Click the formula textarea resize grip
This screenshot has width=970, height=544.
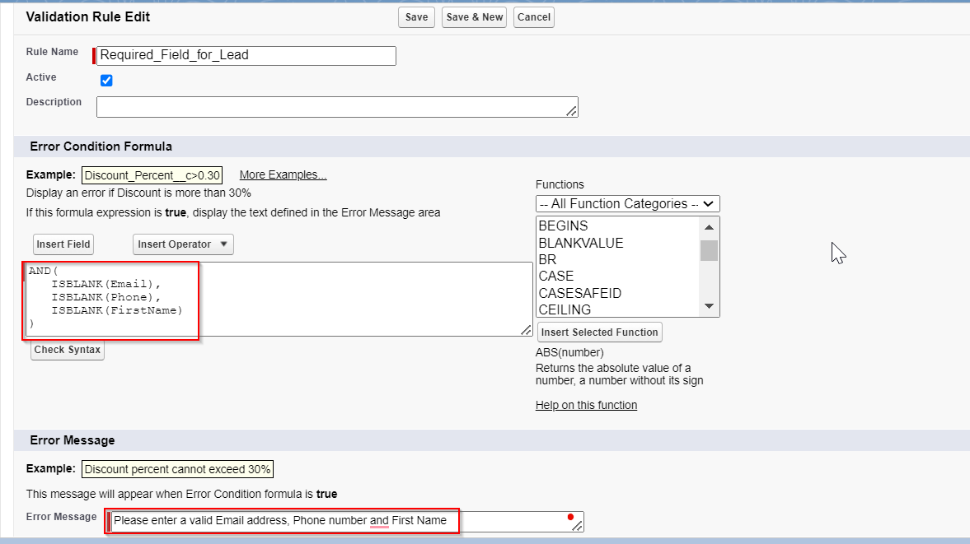coord(527,330)
